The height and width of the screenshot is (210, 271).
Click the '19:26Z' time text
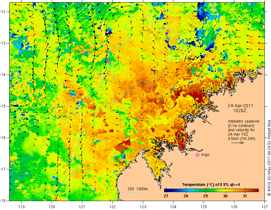[x=240, y=111]
